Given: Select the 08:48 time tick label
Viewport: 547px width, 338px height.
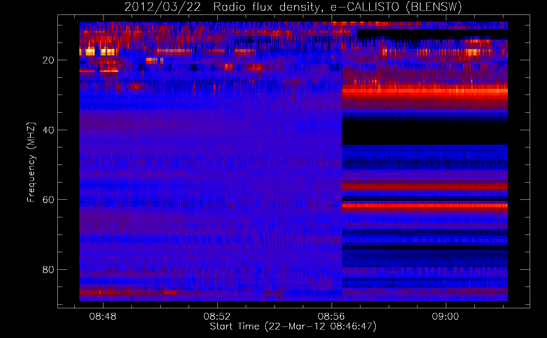Looking at the screenshot, I should [x=103, y=316].
